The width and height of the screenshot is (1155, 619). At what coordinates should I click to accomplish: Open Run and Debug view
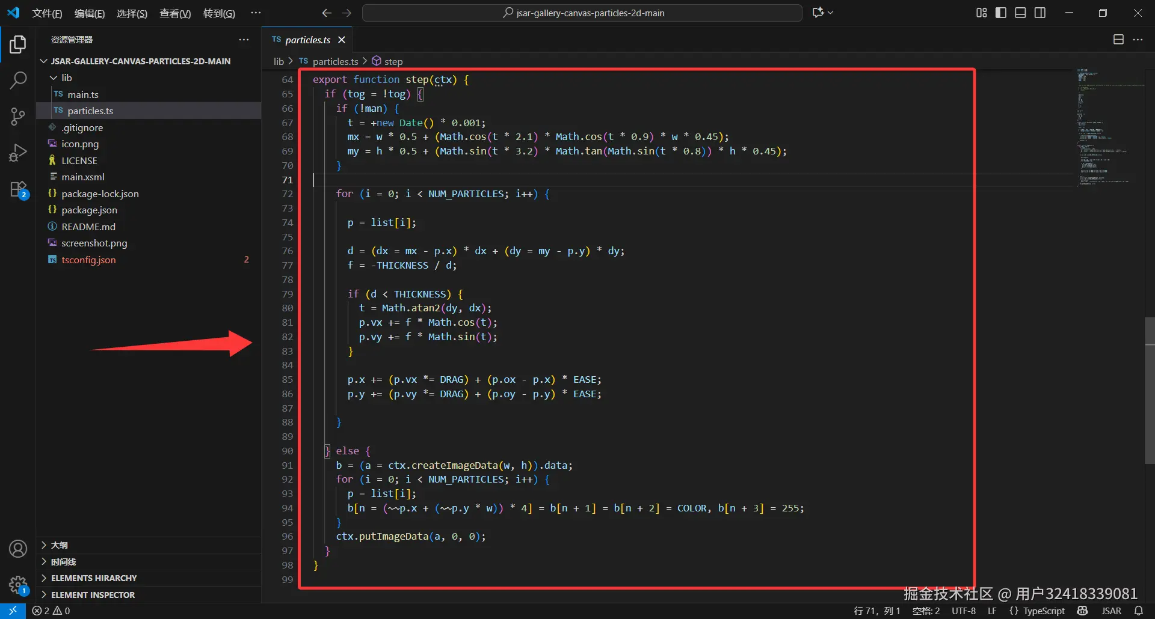pyautogui.click(x=18, y=153)
